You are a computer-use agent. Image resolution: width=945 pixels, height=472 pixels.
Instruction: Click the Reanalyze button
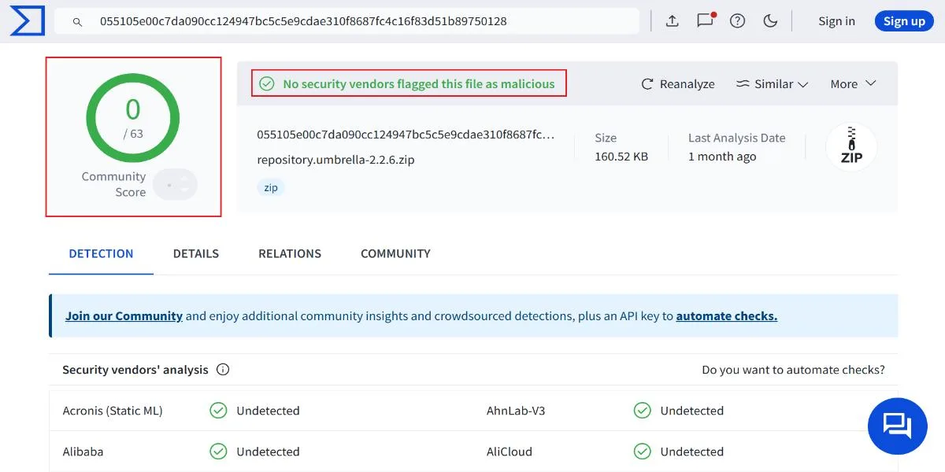click(678, 83)
